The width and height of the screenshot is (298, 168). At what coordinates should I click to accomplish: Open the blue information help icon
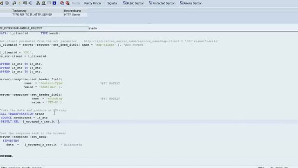coord(54,3)
